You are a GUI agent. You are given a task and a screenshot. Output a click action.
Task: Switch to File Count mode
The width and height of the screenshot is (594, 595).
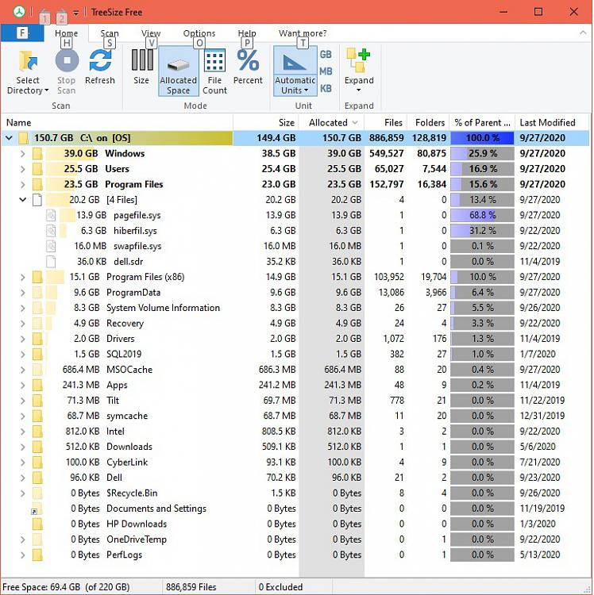[214, 71]
